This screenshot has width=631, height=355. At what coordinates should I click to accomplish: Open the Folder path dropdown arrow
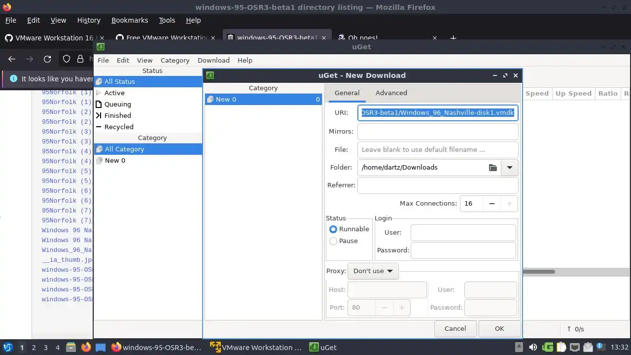(510, 168)
